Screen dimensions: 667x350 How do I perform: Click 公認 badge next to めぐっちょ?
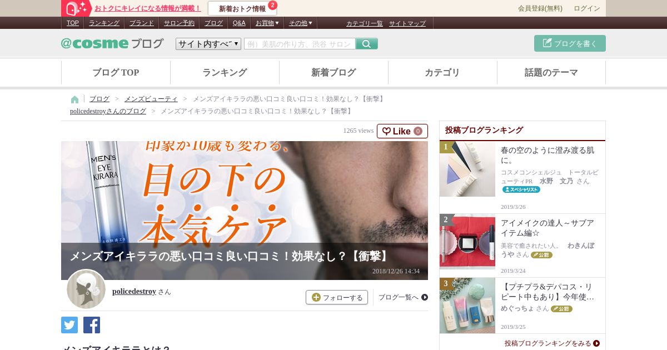click(x=561, y=309)
